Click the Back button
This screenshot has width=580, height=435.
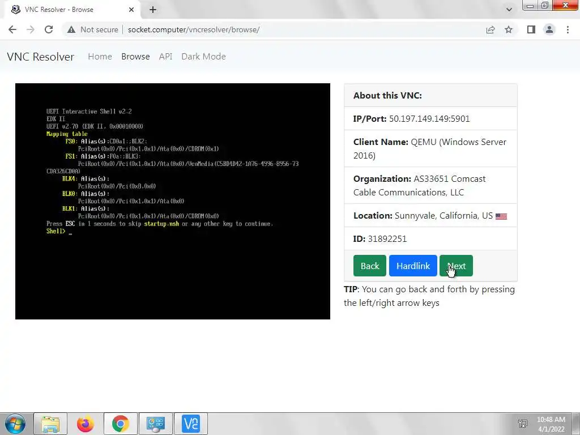pyautogui.click(x=370, y=266)
